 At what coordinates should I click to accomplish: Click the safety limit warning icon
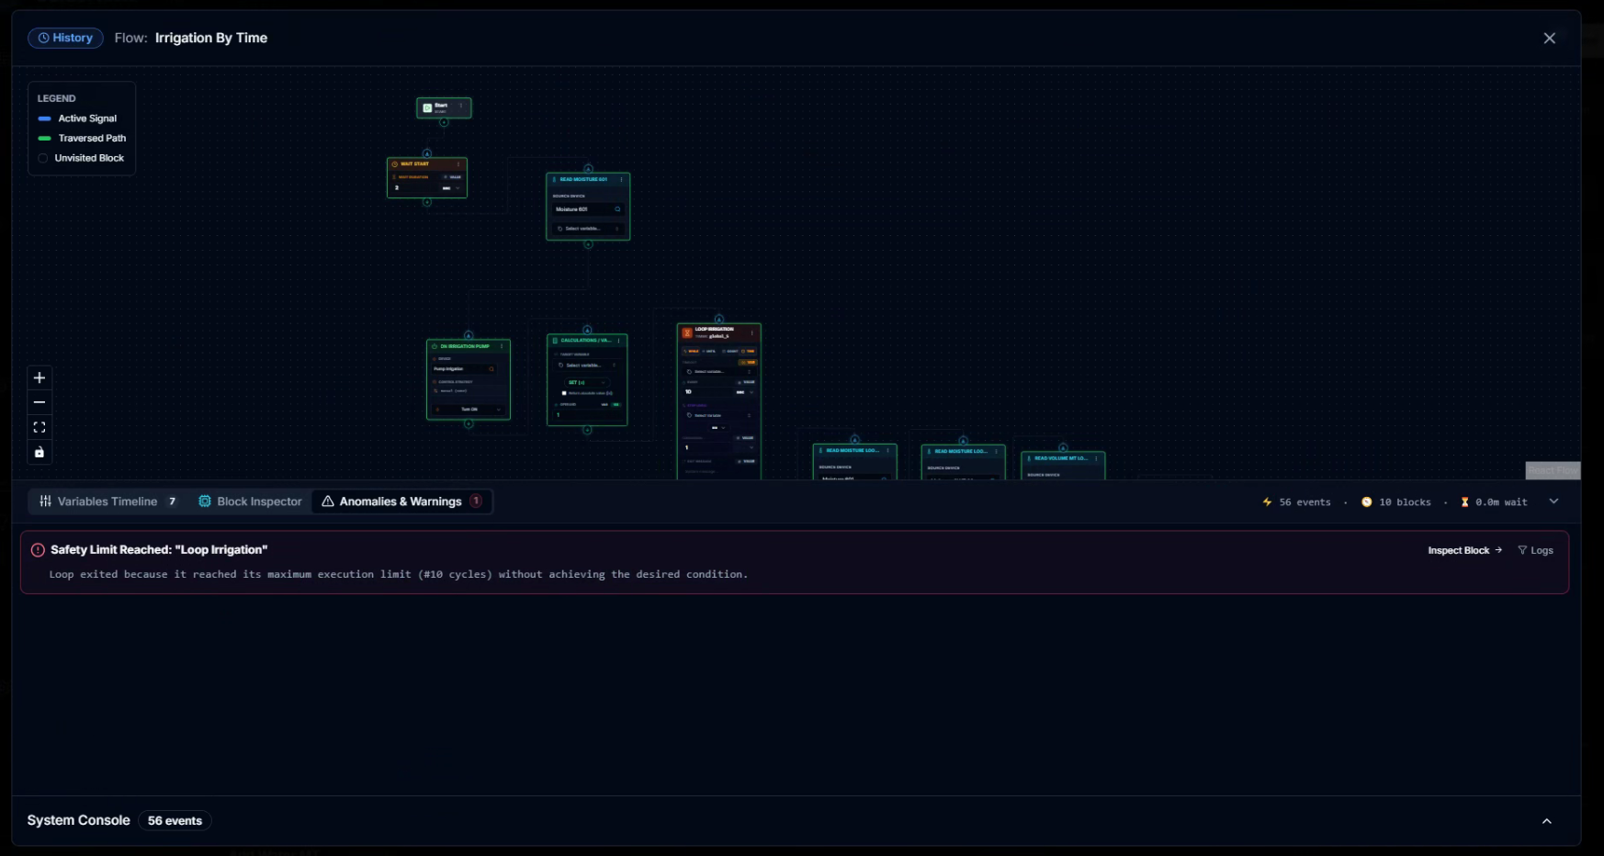(38, 550)
